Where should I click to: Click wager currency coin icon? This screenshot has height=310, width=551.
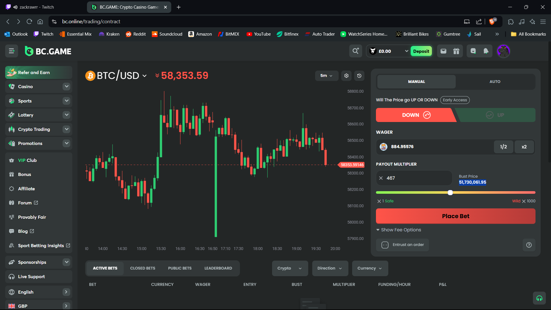pos(383,147)
